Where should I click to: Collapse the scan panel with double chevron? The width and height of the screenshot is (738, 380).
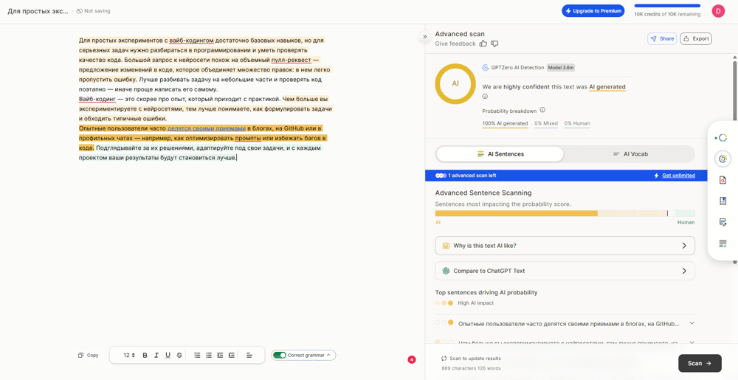coord(425,36)
